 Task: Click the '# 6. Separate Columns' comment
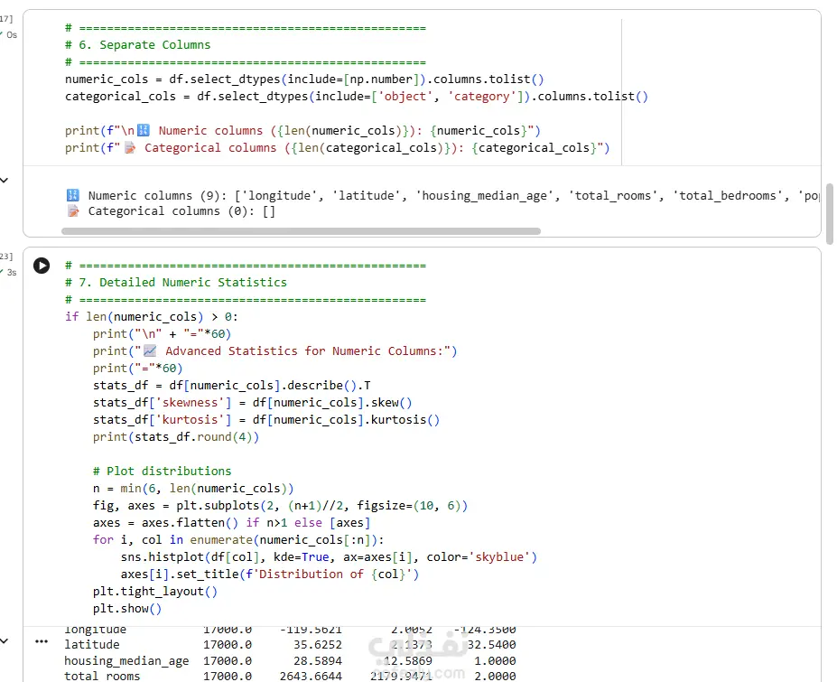(x=138, y=45)
